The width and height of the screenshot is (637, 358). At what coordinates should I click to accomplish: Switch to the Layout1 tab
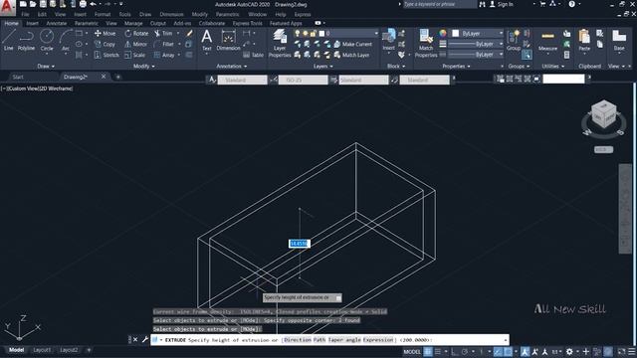tap(42, 350)
